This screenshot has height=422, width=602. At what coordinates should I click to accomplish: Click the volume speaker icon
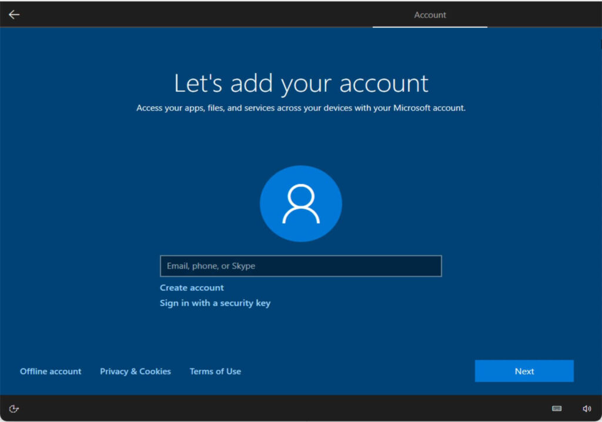587,408
